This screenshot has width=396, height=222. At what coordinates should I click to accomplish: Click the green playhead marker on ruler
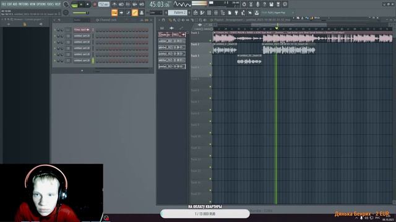[x=277, y=28]
